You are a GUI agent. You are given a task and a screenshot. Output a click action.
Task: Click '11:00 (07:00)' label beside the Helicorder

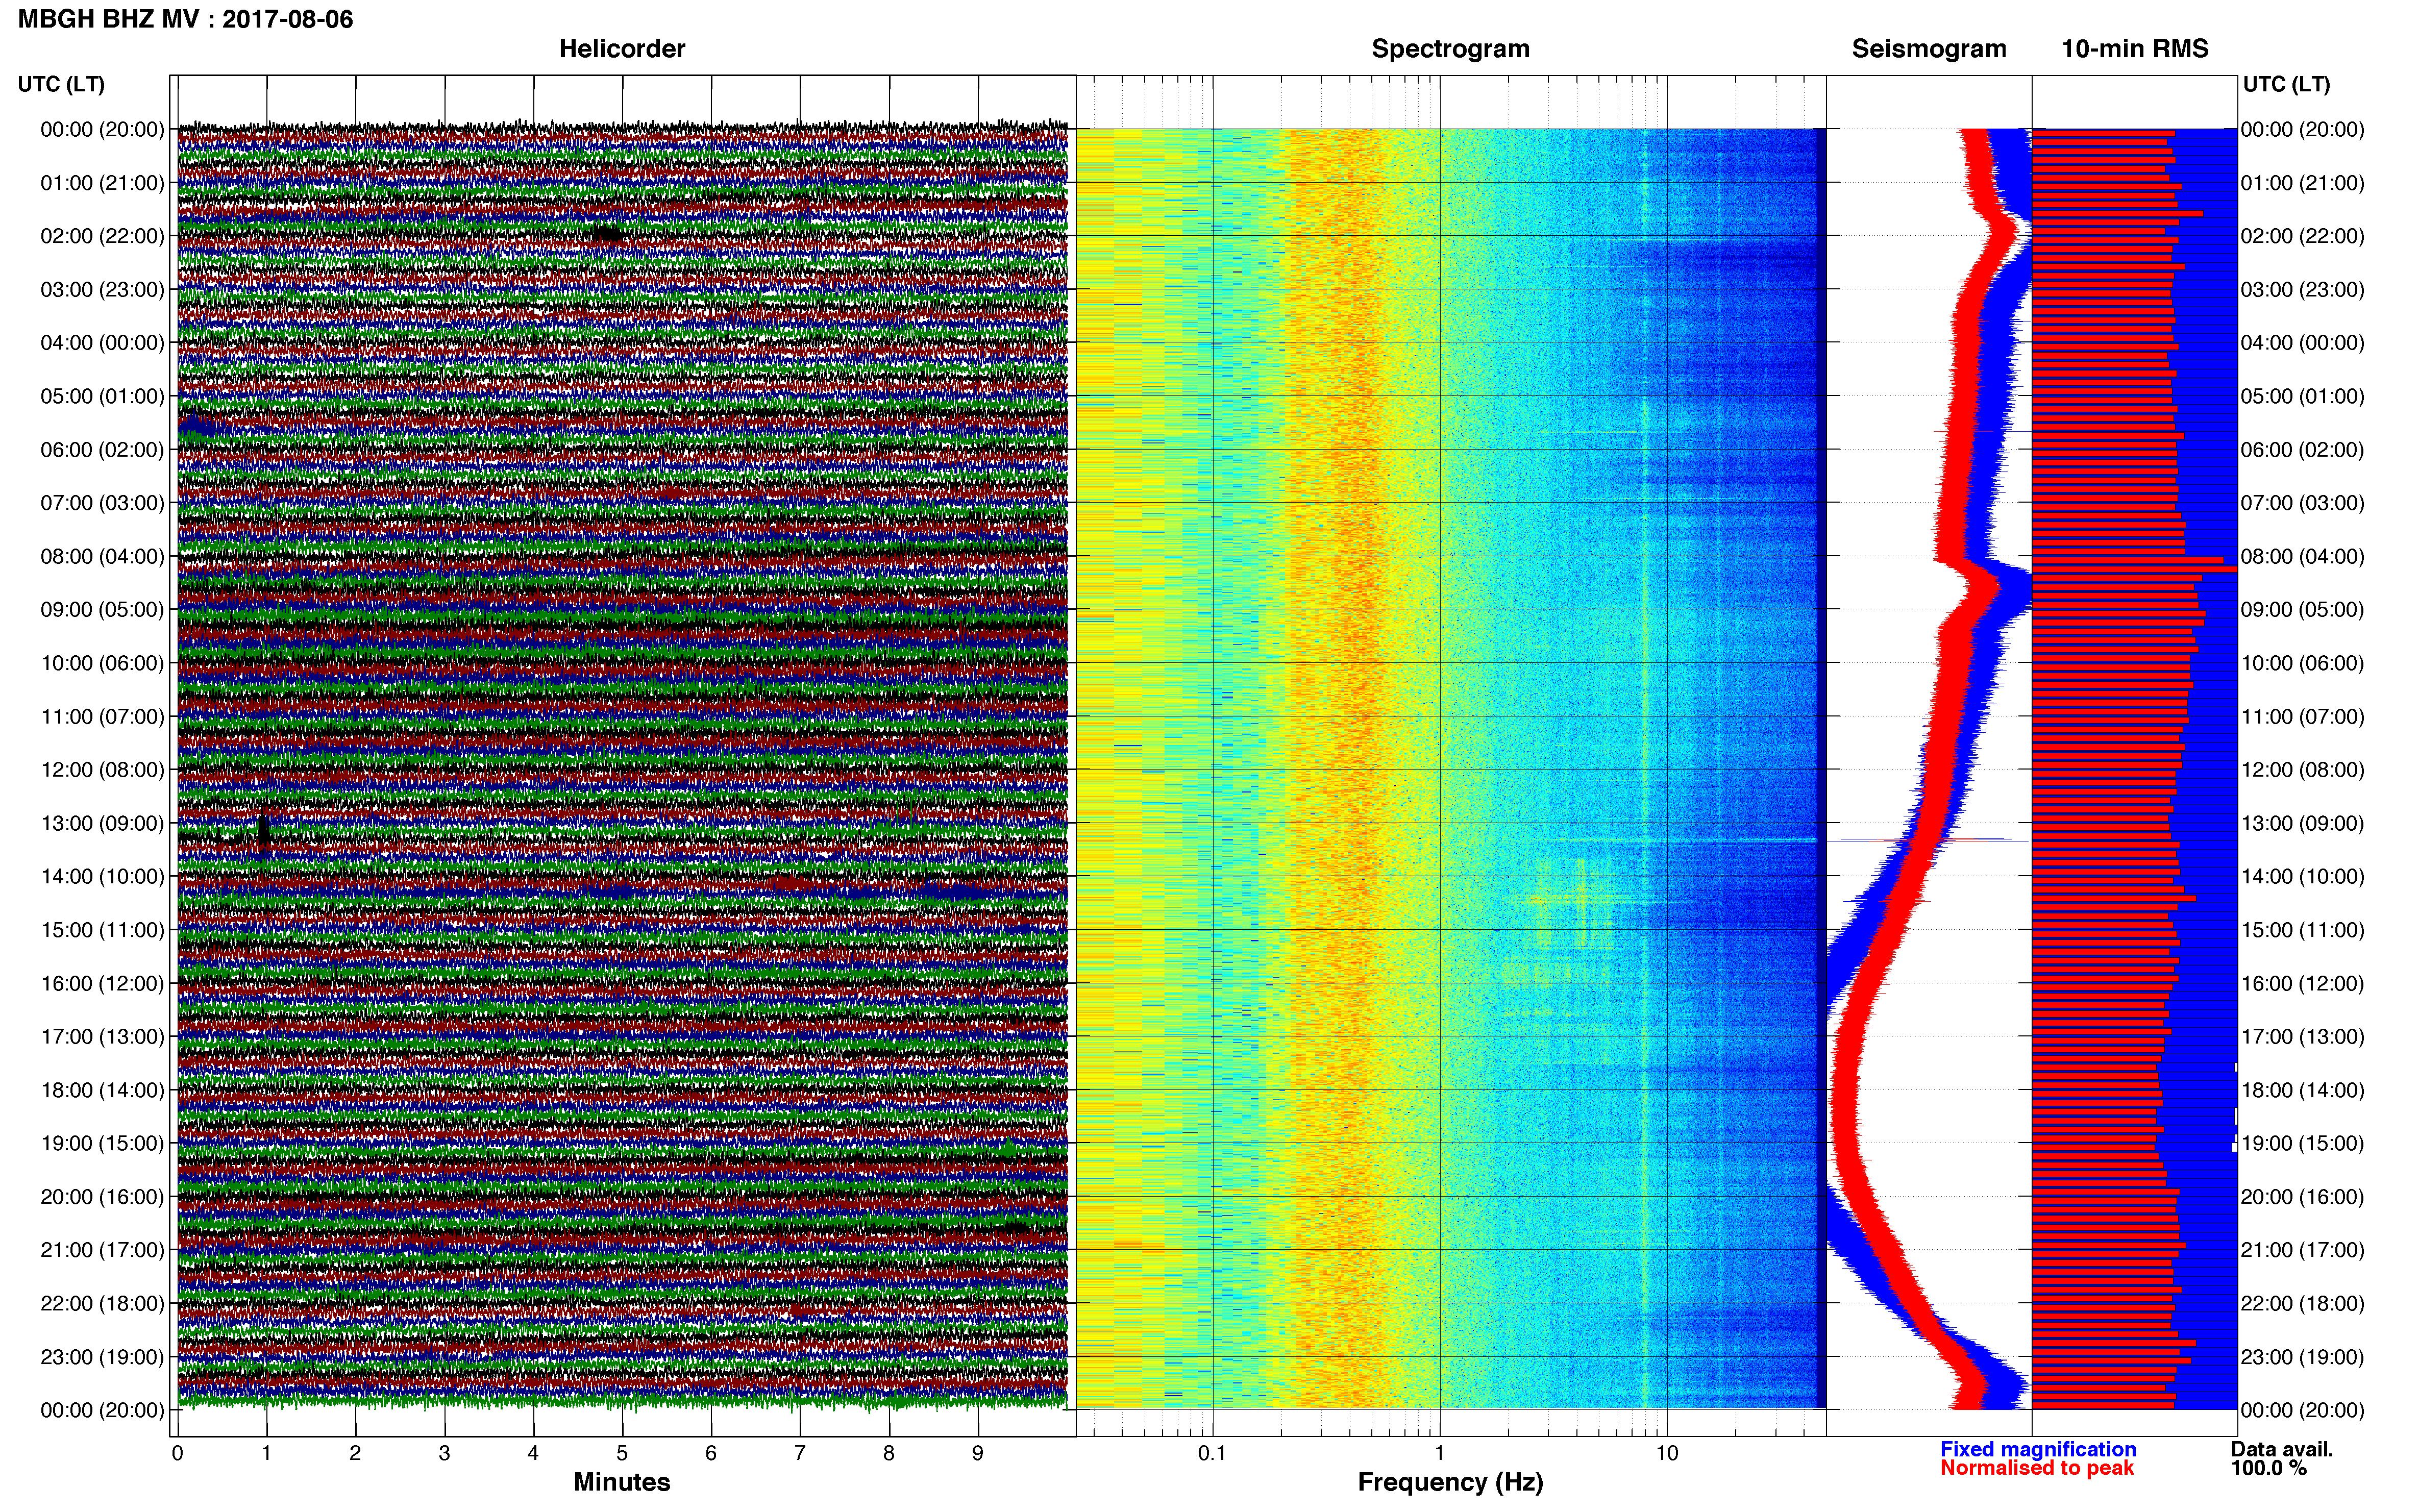pos(102,717)
